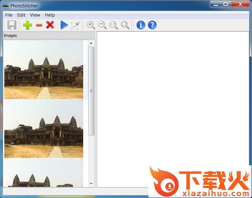
Task: Minimize the PhotoStitcher window
Action: click(x=216, y=4)
